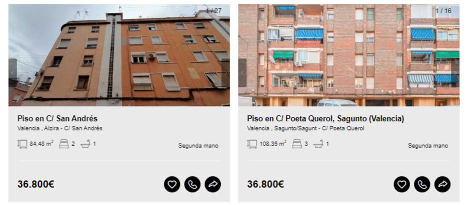Share the C/ San Andrés listing
The height and width of the screenshot is (205, 472).
point(213,184)
